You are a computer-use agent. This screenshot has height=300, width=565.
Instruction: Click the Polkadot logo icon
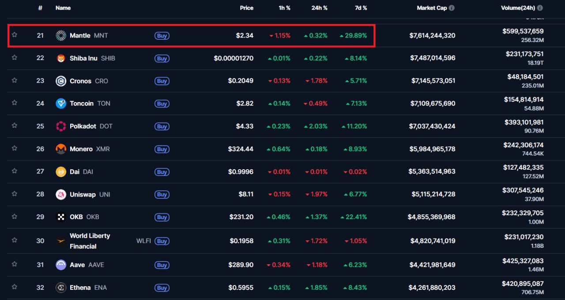pyautogui.click(x=61, y=126)
